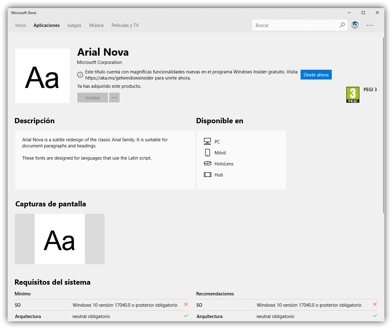Minimize the Microsoft Store window
392x329 pixels.
click(349, 13)
